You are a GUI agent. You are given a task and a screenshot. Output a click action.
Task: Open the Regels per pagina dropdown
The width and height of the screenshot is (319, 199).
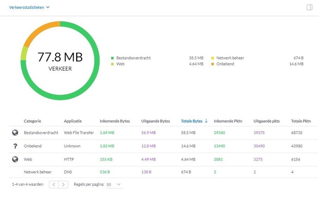[x=115, y=185]
